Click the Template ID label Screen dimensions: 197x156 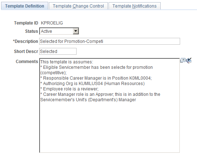tap(26, 23)
